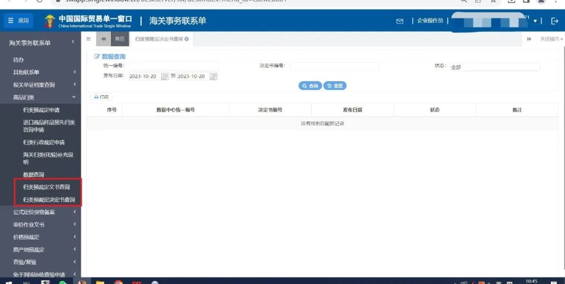Expand the 公式定价货物备案 sidebar group
The image size is (565, 284).
pos(40,212)
